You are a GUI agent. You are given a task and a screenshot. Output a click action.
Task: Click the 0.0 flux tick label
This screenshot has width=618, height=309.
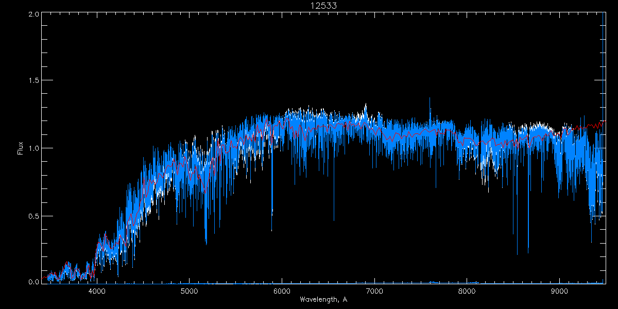(34, 282)
